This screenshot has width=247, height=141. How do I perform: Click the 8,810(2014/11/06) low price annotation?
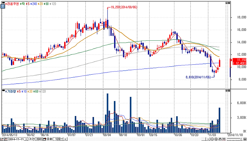(x=198, y=77)
